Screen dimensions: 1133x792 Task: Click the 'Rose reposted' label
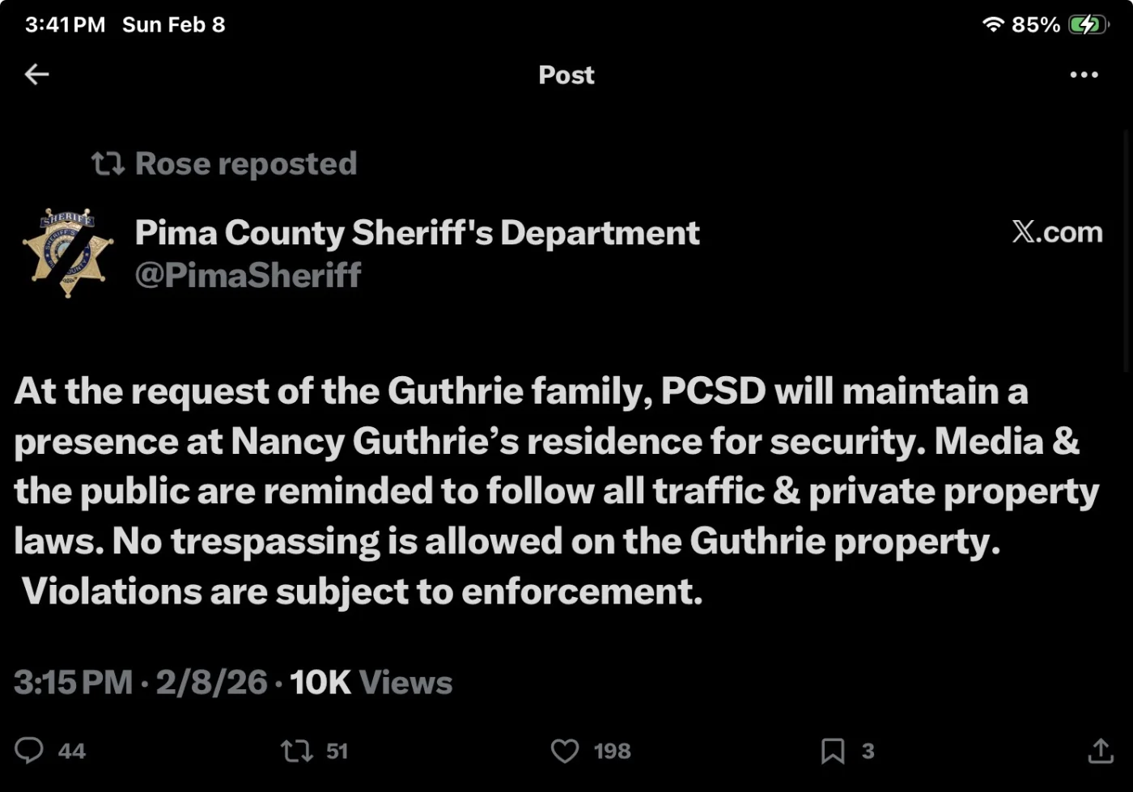pos(245,163)
